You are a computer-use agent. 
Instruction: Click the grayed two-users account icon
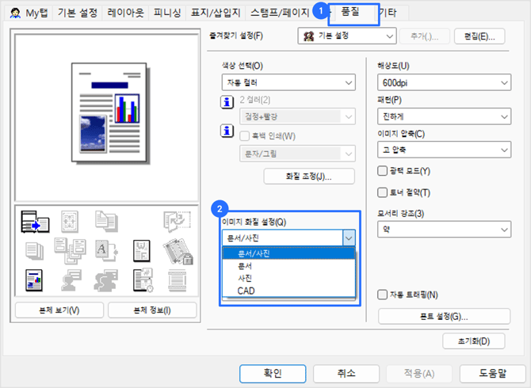(106, 280)
